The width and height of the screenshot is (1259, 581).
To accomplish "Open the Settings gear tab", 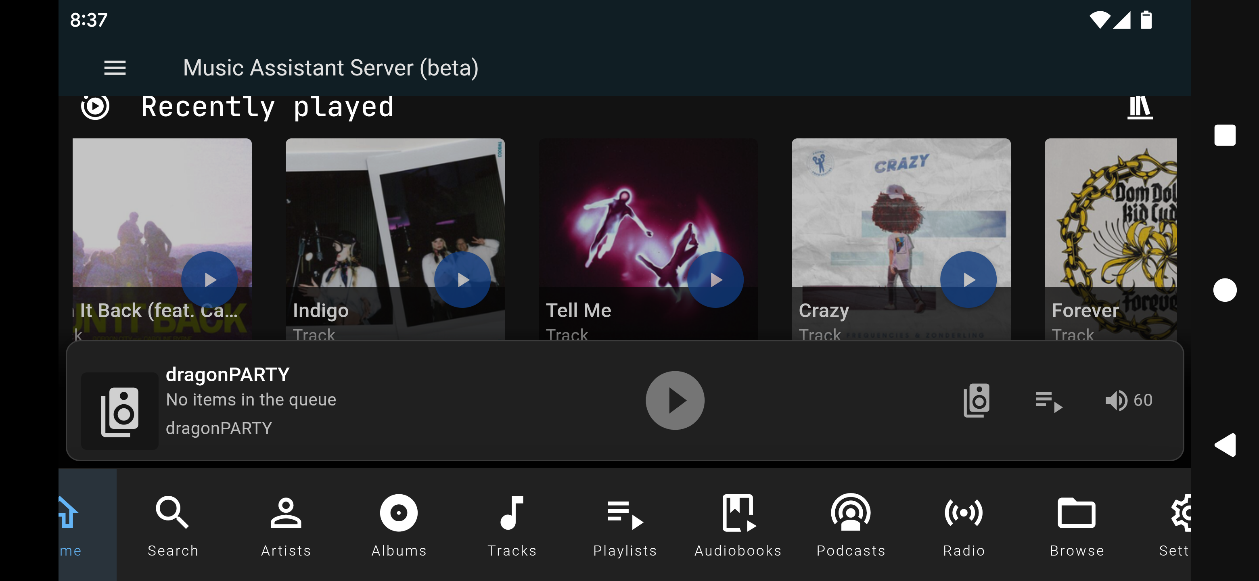I will click(x=1162, y=525).
